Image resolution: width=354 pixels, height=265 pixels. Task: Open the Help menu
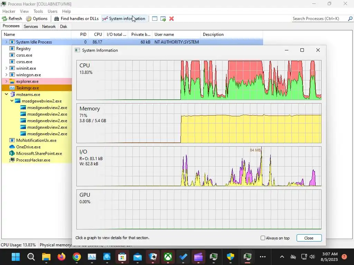click(x=66, y=11)
